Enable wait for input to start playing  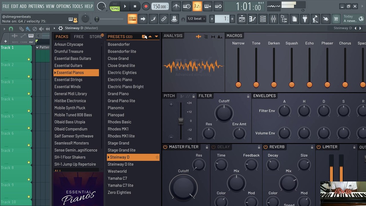[x=187, y=6]
